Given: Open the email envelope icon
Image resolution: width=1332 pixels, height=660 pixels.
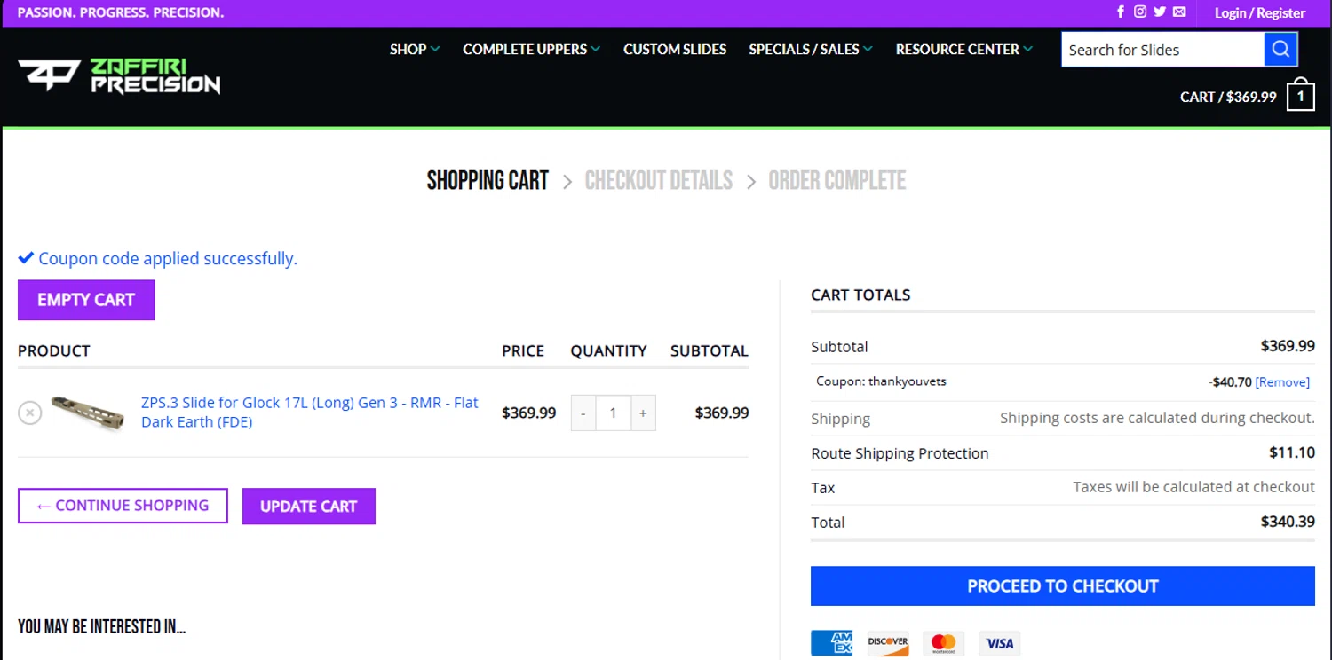Looking at the screenshot, I should point(1179,12).
